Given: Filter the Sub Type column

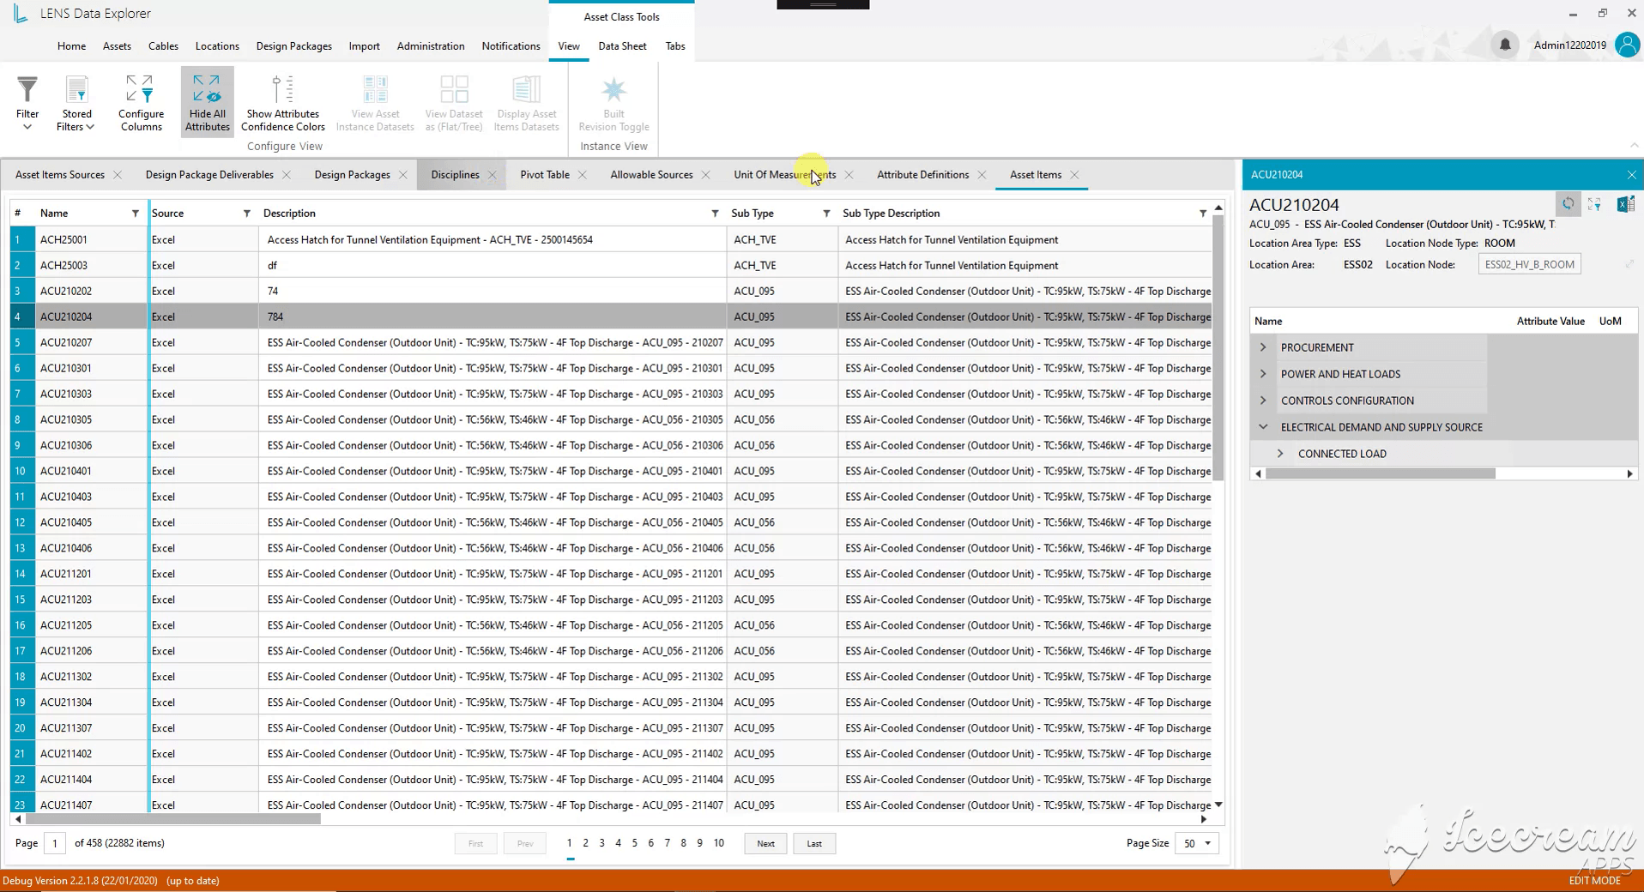Looking at the screenshot, I should click(x=826, y=213).
